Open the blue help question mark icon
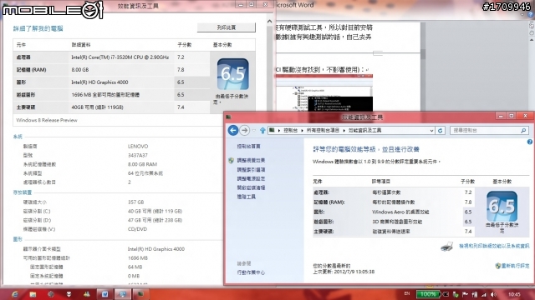This screenshot has height=300, width=535. (529, 142)
